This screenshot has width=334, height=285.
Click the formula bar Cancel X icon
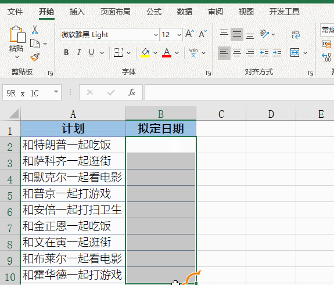[x=90, y=92]
